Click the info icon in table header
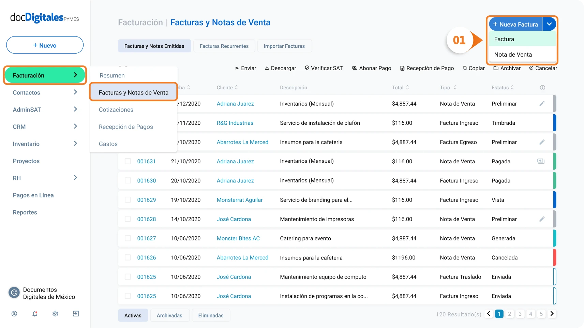 (x=542, y=88)
